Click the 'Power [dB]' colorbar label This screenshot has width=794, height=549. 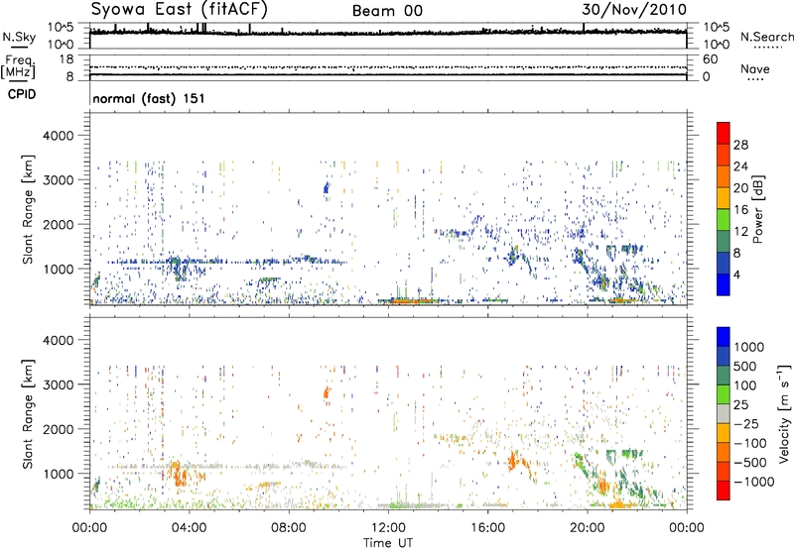(757, 209)
